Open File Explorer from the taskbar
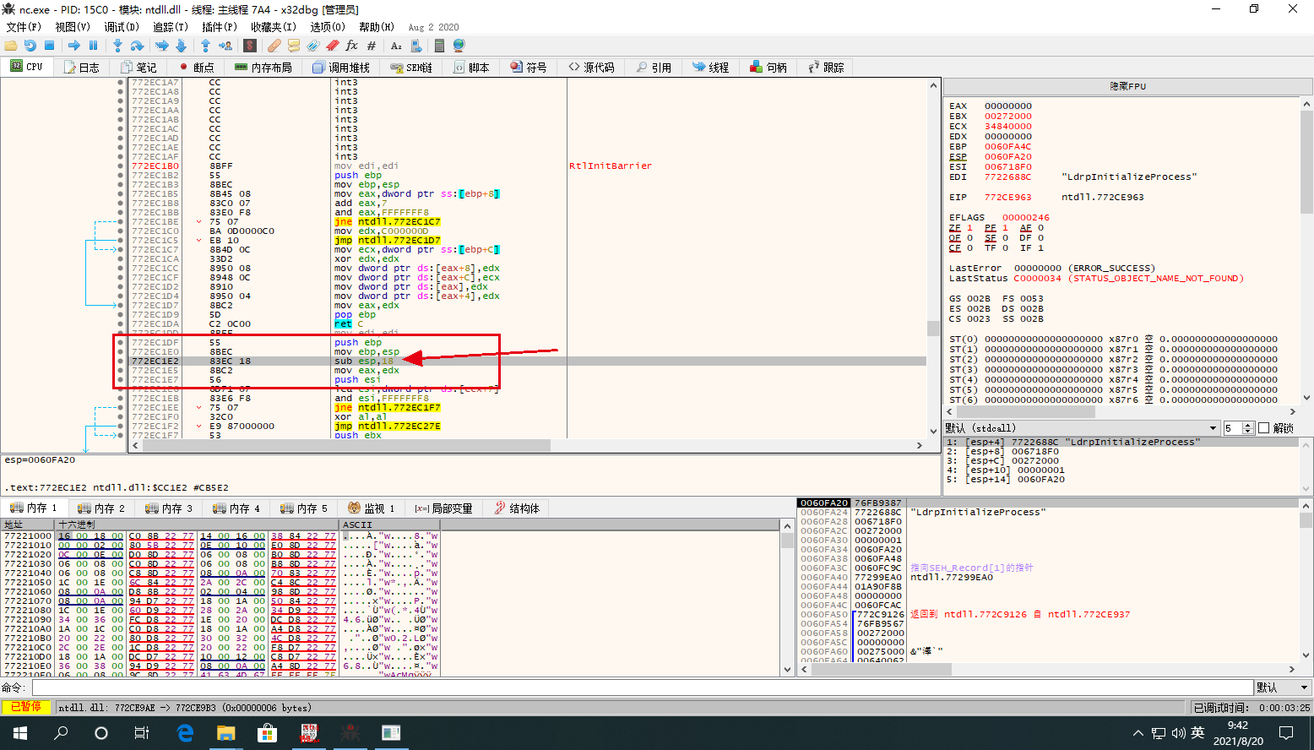This screenshot has width=1314, height=750. click(225, 733)
